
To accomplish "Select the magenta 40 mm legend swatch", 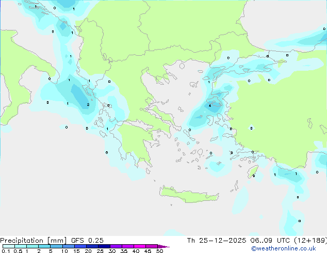I will click(140, 246).
